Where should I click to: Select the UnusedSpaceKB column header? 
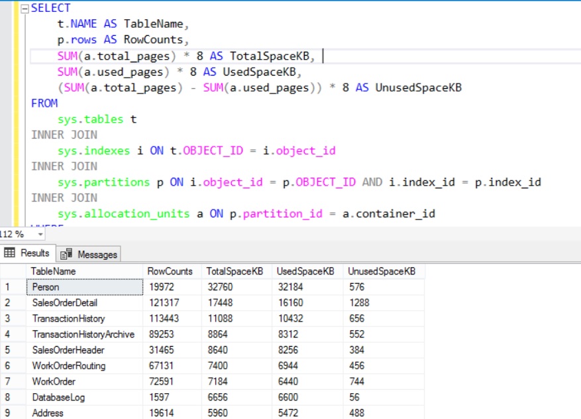coord(384,271)
